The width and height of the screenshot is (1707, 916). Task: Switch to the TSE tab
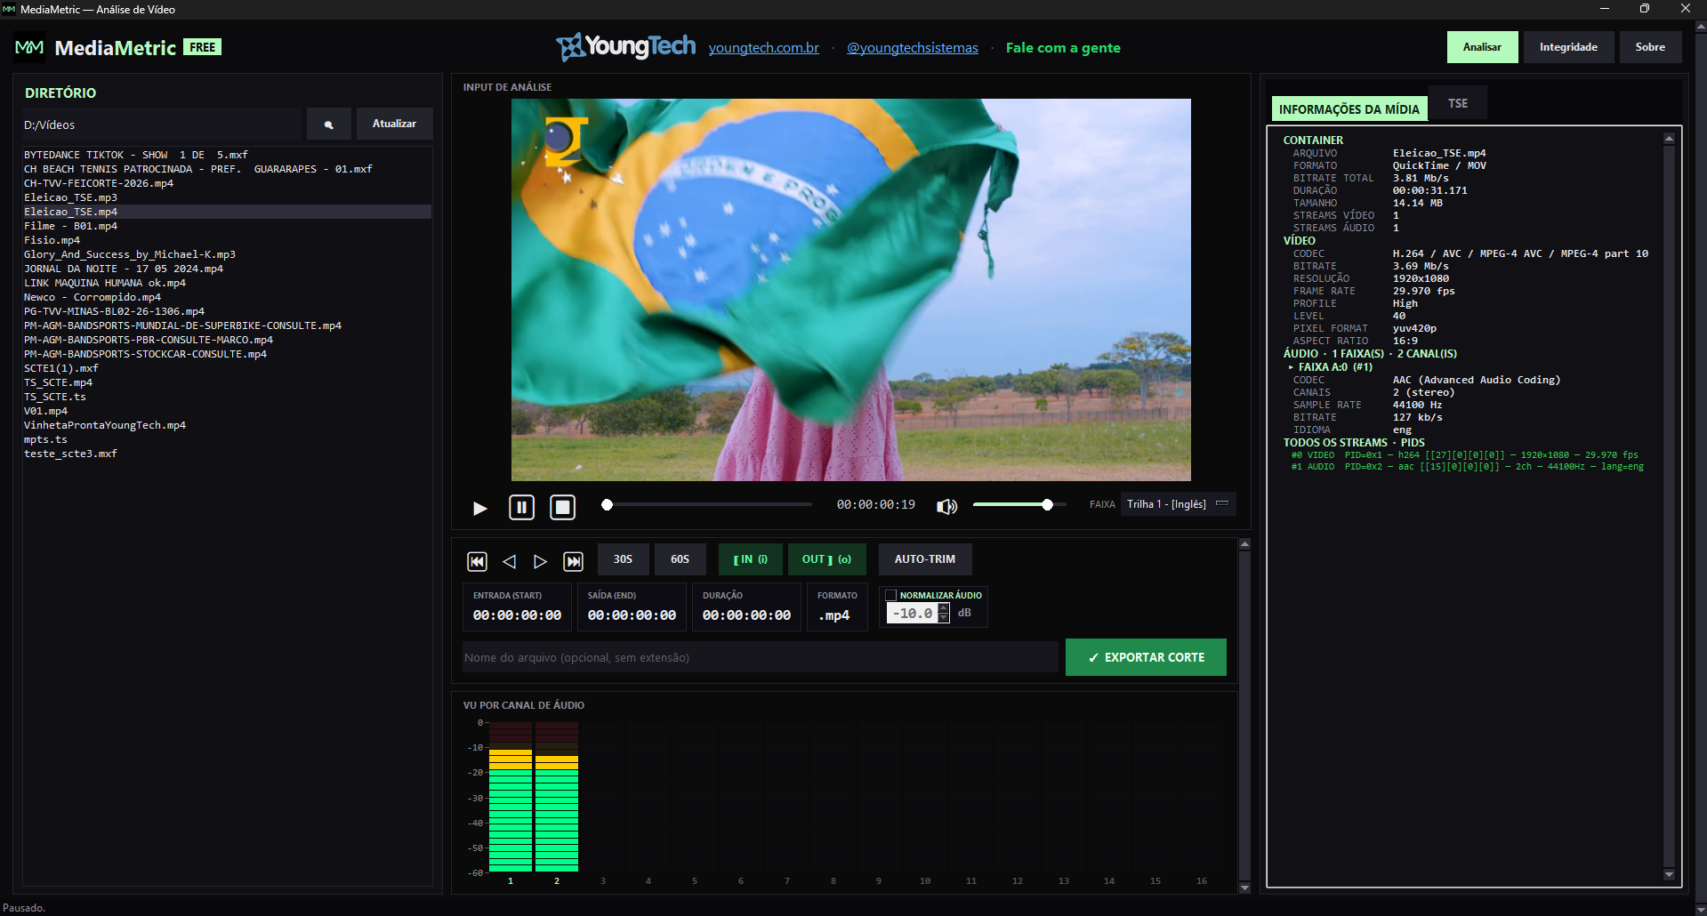pyautogui.click(x=1457, y=103)
